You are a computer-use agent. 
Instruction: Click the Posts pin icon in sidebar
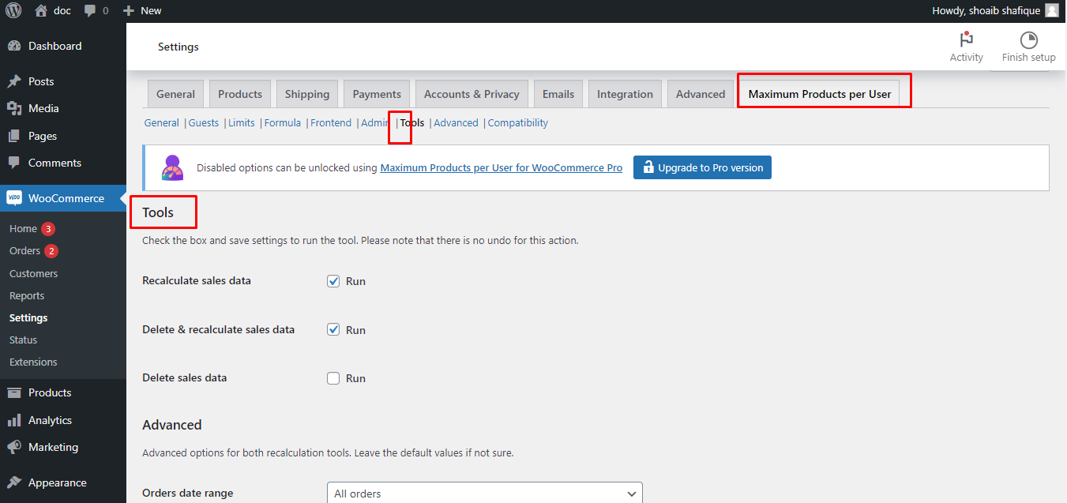[x=14, y=81]
